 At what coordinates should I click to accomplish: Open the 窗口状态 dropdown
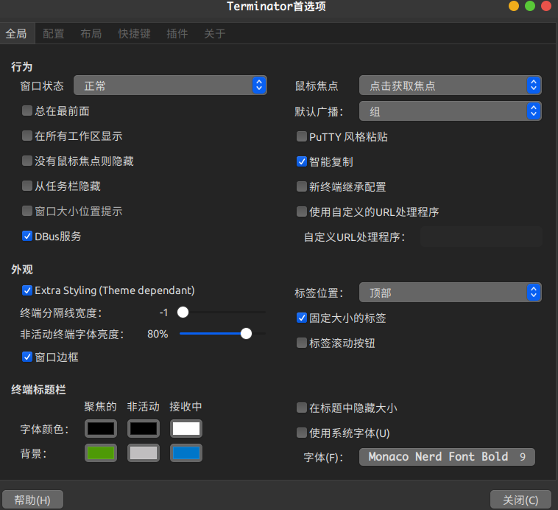pos(170,85)
